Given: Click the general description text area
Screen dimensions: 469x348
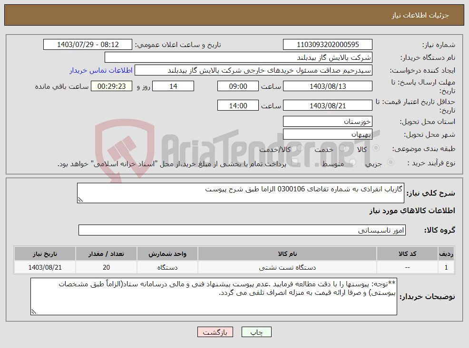Looking at the screenshot, I should coord(241,193).
